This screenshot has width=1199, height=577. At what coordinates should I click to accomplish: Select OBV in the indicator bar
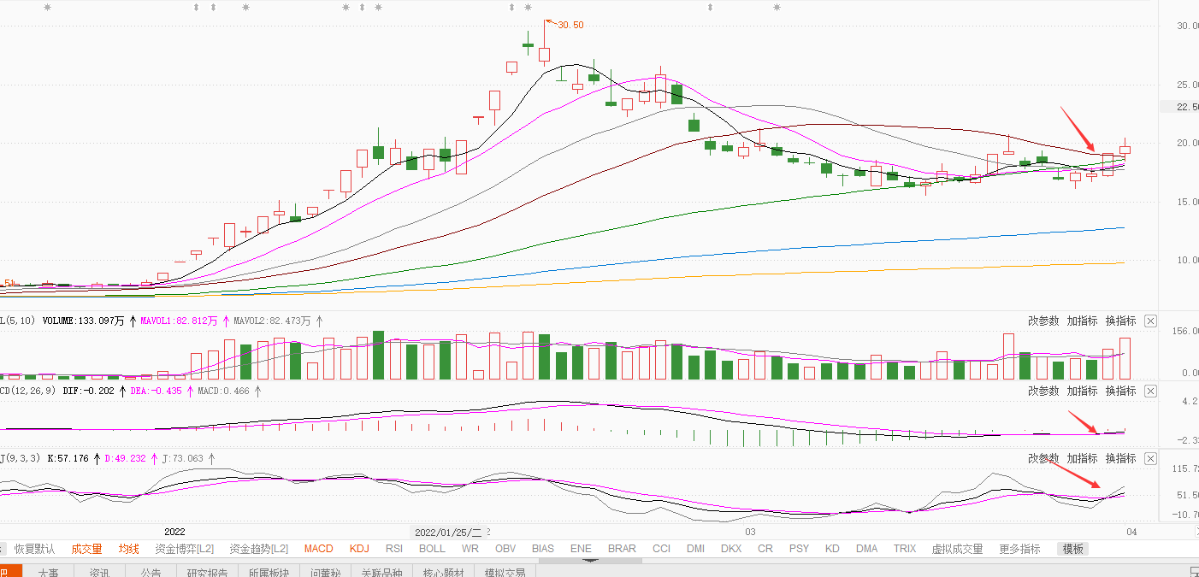point(505,549)
